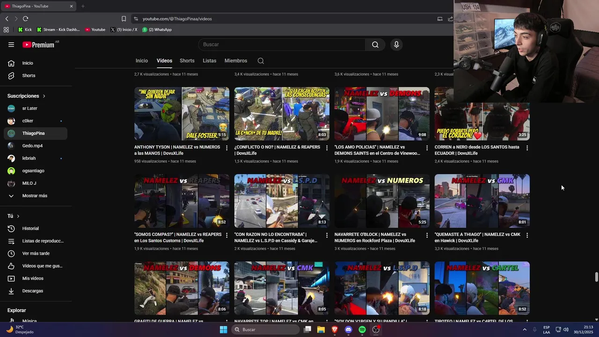The height and width of the screenshot is (337, 599).
Task: Open more options for CORREN a NERO video
Action: click(527, 148)
